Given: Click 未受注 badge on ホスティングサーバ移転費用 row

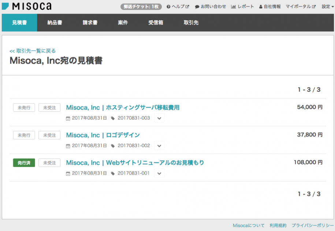Looking at the screenshot, I should coord(49,107).
